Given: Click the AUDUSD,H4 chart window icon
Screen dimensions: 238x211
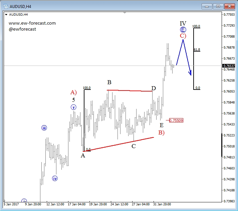Looking at the screenshot, I should [6, 7].
